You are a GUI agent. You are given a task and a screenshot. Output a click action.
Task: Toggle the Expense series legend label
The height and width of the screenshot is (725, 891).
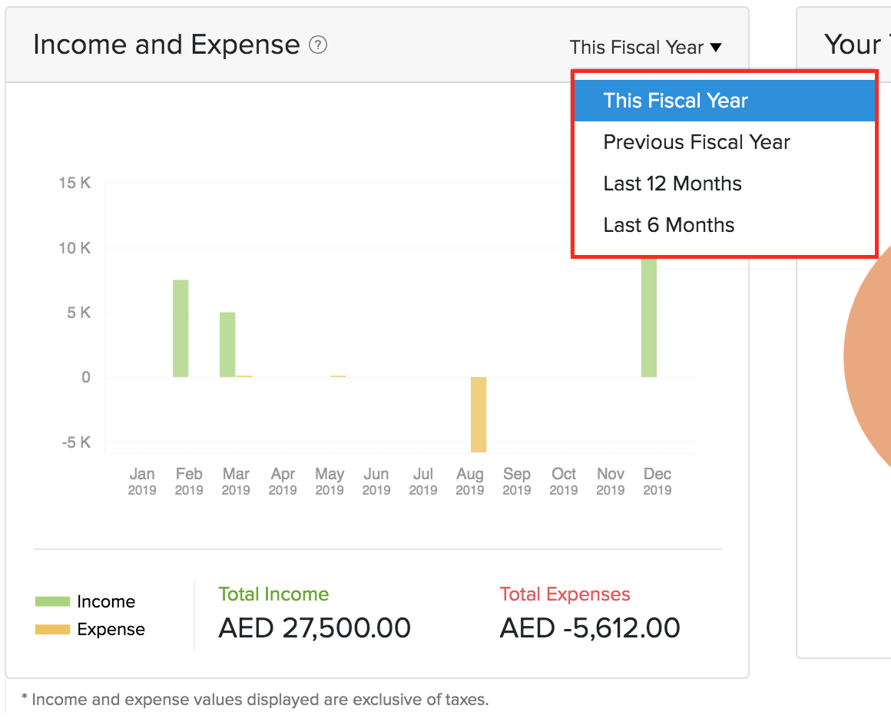pos(111,630)
